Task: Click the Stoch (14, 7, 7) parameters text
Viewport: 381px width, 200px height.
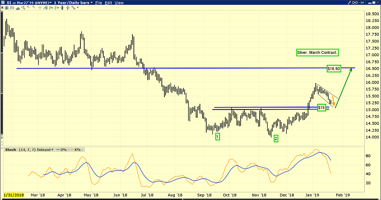Action: click(x=27, y=150)
